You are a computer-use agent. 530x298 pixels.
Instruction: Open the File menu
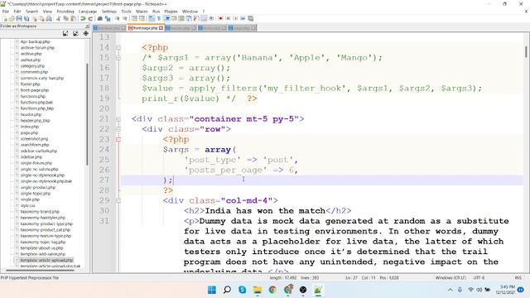(x=6, y=12)
